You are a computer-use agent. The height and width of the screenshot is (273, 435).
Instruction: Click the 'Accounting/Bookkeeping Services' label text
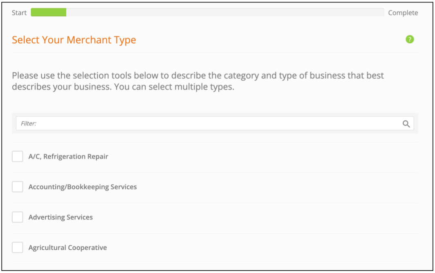pyautogui.click(x=83, y=187)
